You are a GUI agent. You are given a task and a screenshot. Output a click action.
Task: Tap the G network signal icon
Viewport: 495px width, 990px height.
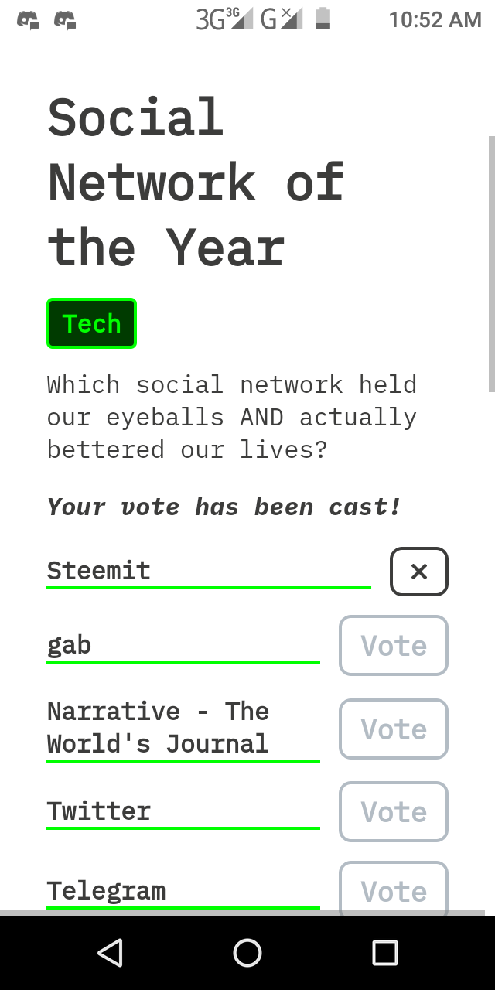click(282, 19)
